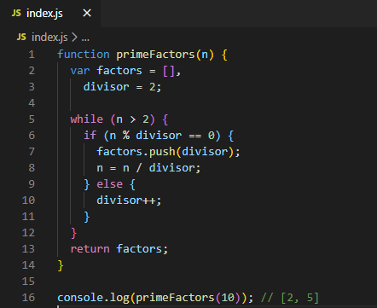Click the 'factors' variable on line 2
Image resolution: width=377 pixels, height=308 pixels.
119,71
